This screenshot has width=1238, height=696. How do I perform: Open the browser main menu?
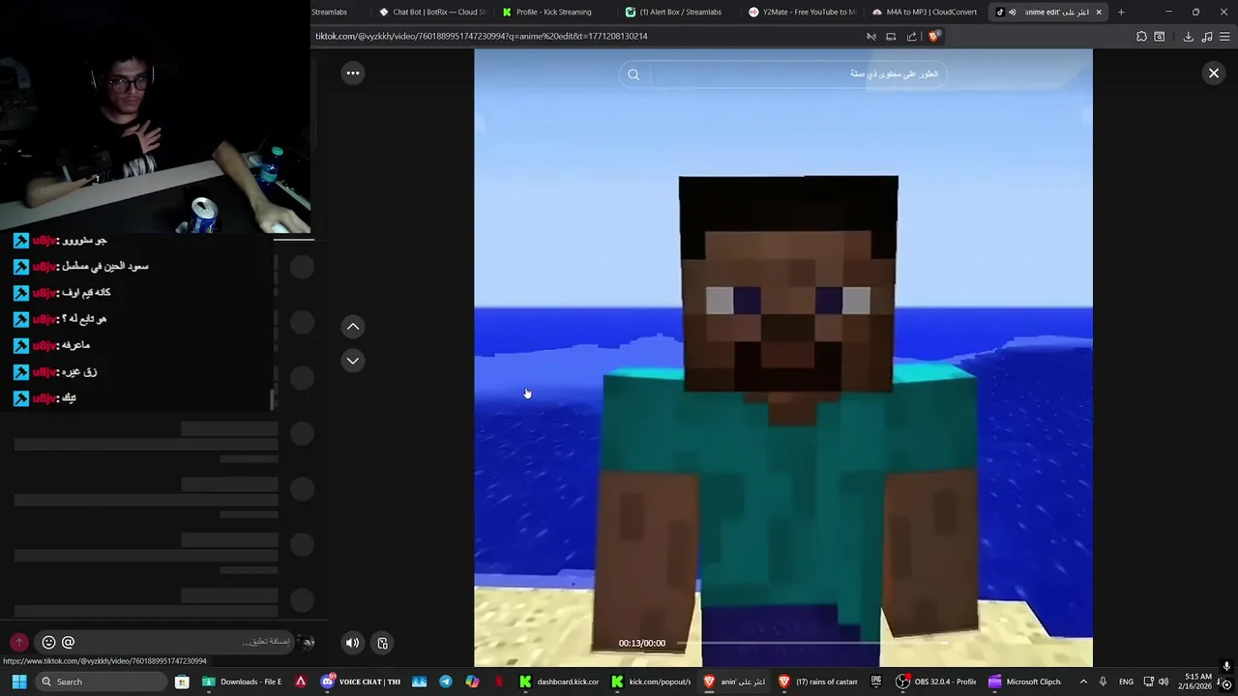pos(1223,37)
